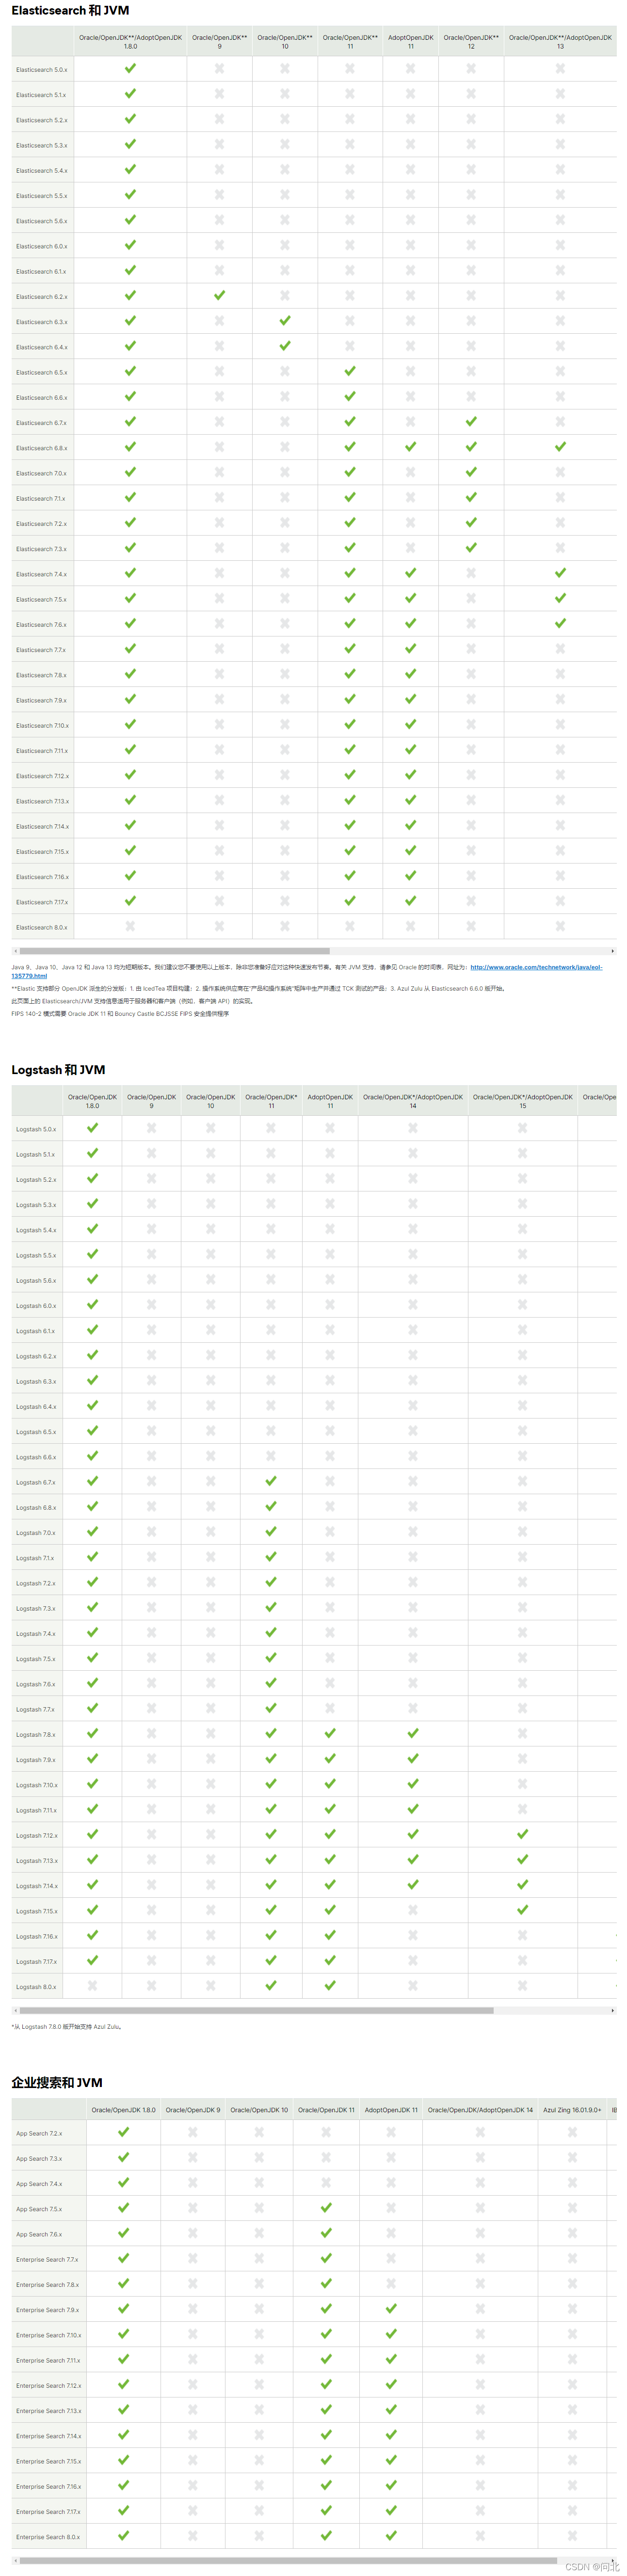Click the Logstash table scrollbar right arrow
Screen dimensions: 627x2576
[613, 2010]
